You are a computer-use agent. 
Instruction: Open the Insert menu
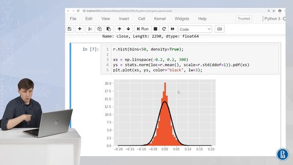[x=124, y=19]
